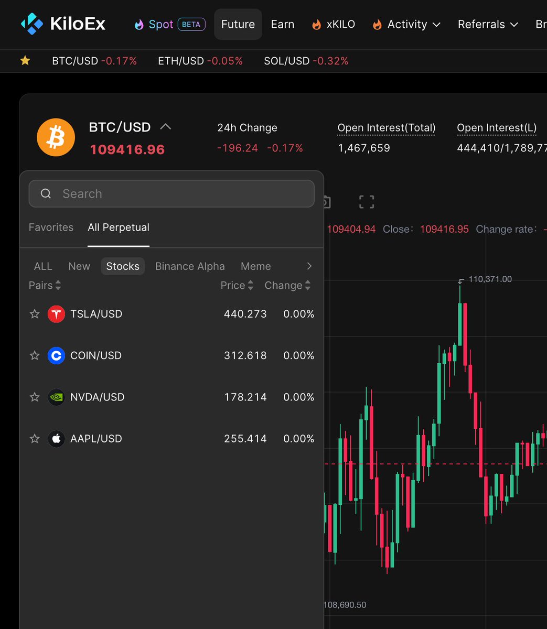Collapse the BTC/USD pair selector
Screen dimensions: 547x629
click(165, 127)
